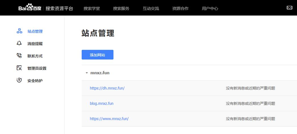Select 安全防护 in the sidebar
The image size is (297, 134).
(35, 81)
